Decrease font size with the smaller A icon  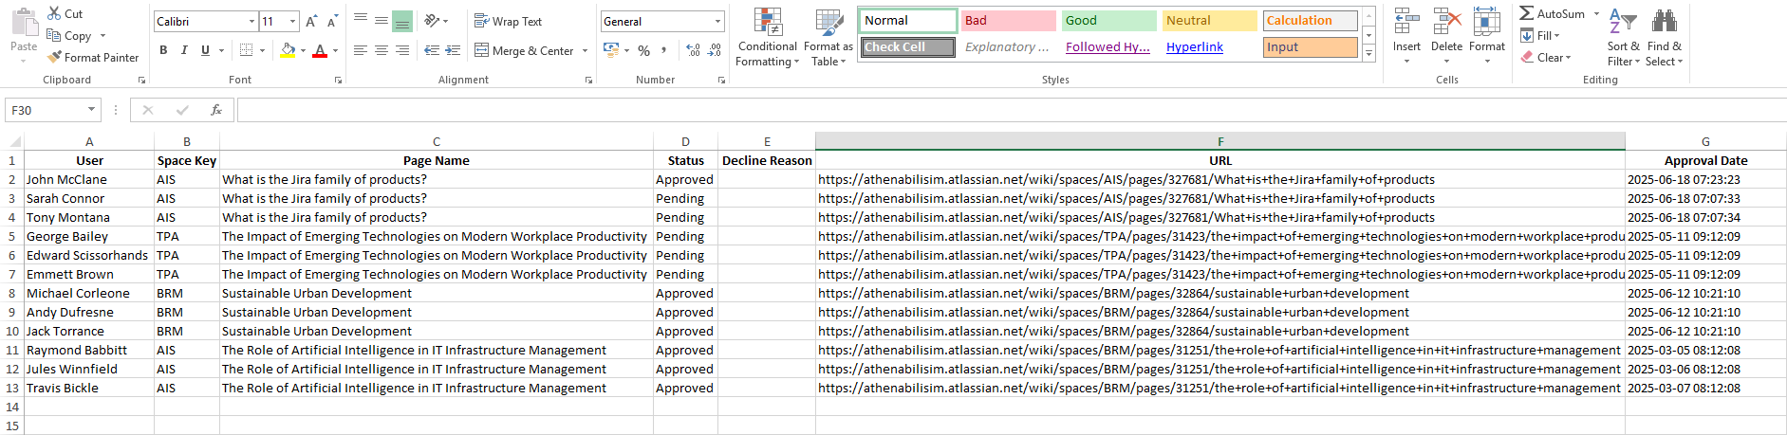click(x=332, y=21)
